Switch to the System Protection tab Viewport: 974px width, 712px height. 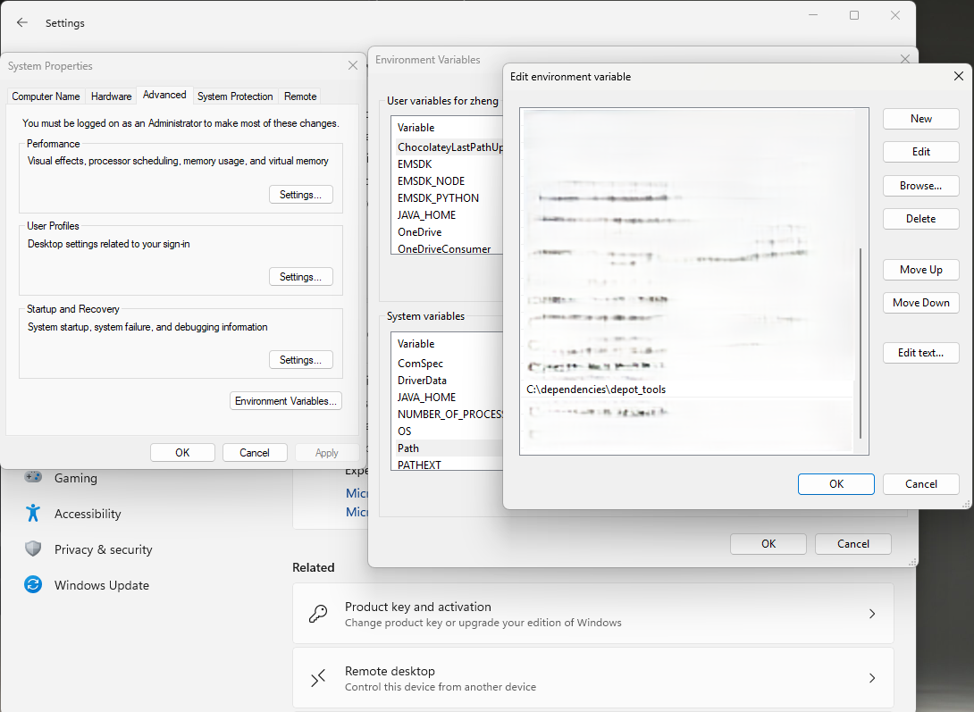[235, 96]
